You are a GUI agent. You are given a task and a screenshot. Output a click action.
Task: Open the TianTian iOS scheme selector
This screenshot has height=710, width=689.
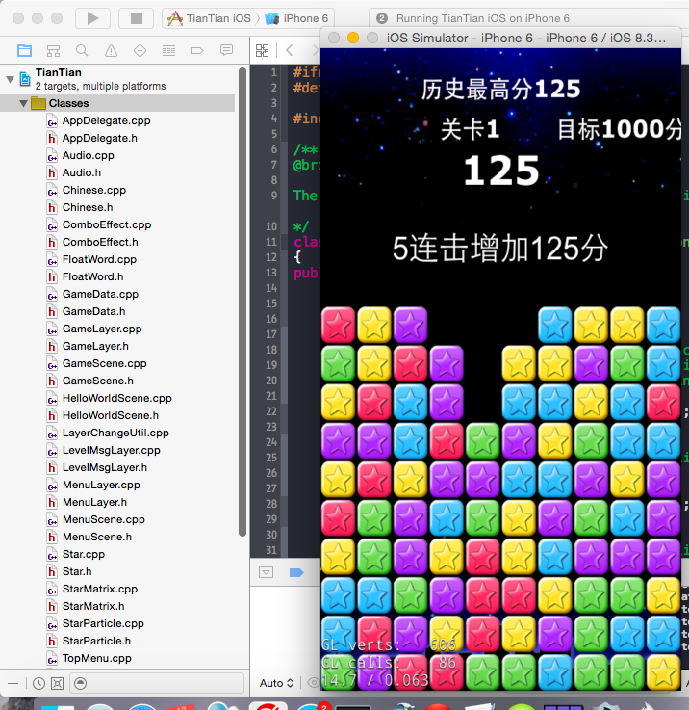tap(210, 18)
